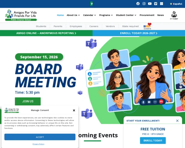This screenshot has width=185, height=148.
Task: Select Vendors in the secondary nav
Action: pyautogui.click(x=110, y=26)
